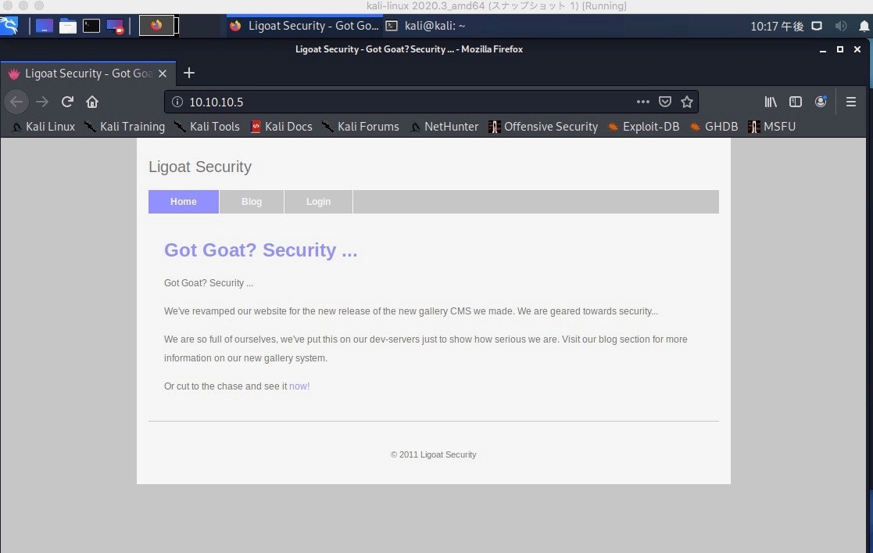Select the Ligoat Security browser tab
This screenshot has height=553, width=873.
[88, 73]
